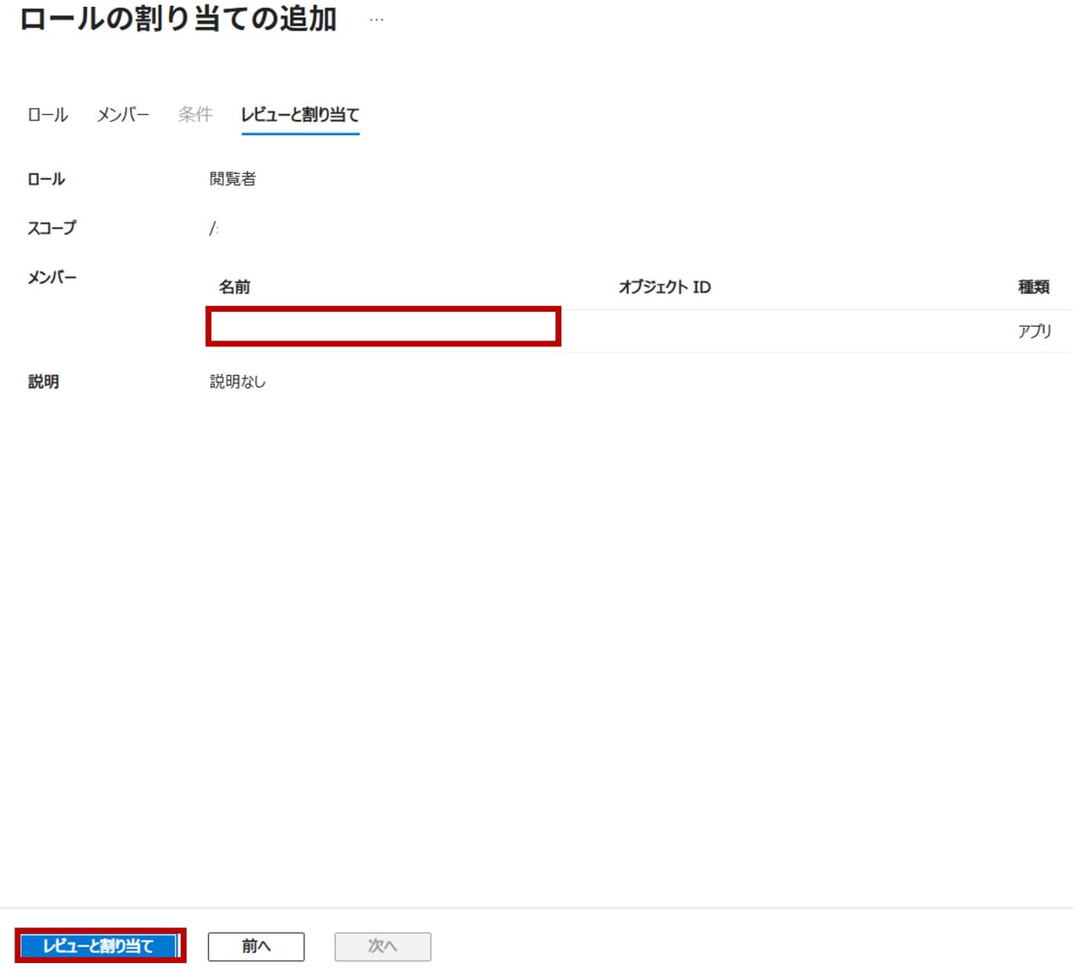Go back with the 前へ button
Screen dimensions: 1082x974
tap(256, 946)
